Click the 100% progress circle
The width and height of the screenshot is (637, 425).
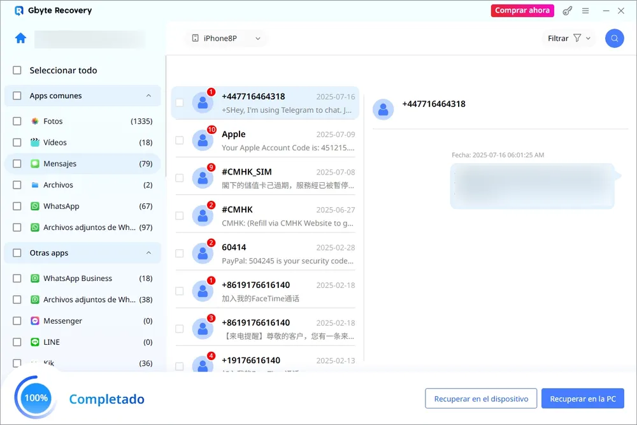pyautogui.click(x=34, y=398)
